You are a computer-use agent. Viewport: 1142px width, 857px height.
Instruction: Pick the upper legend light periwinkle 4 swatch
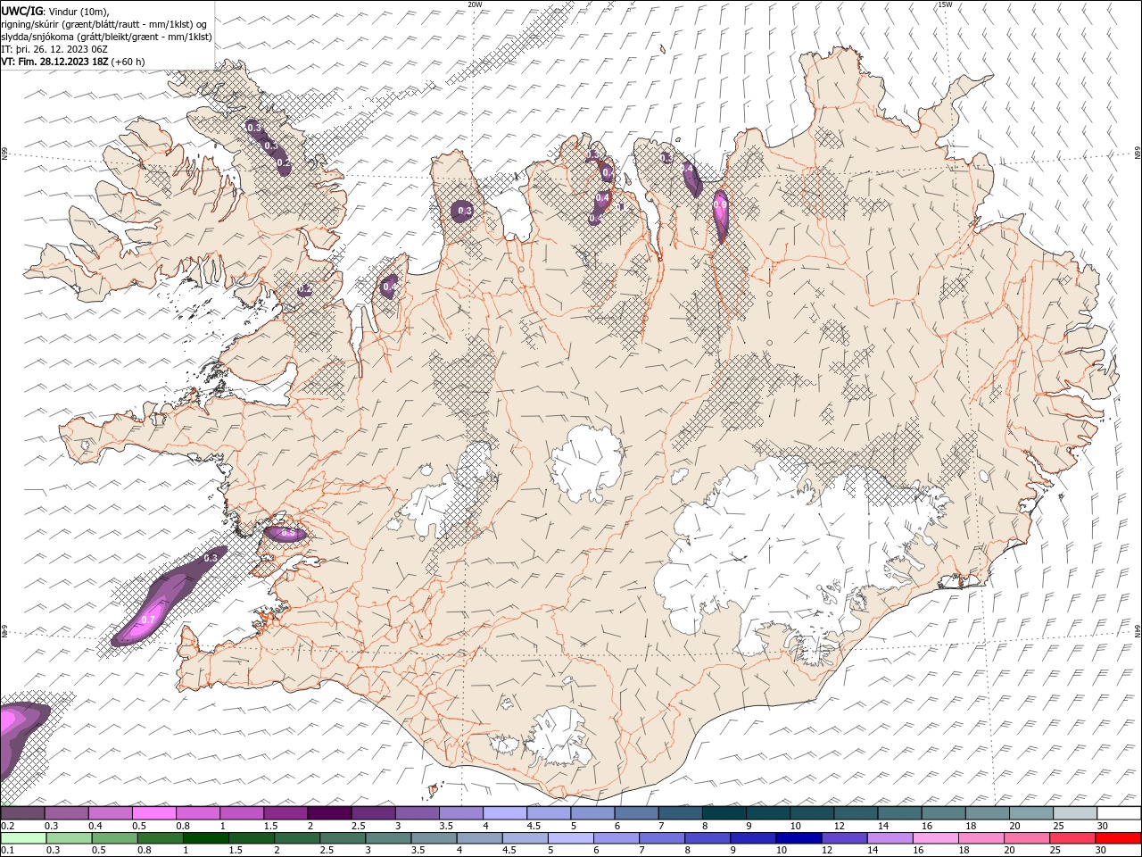click(x=504, y=813)
